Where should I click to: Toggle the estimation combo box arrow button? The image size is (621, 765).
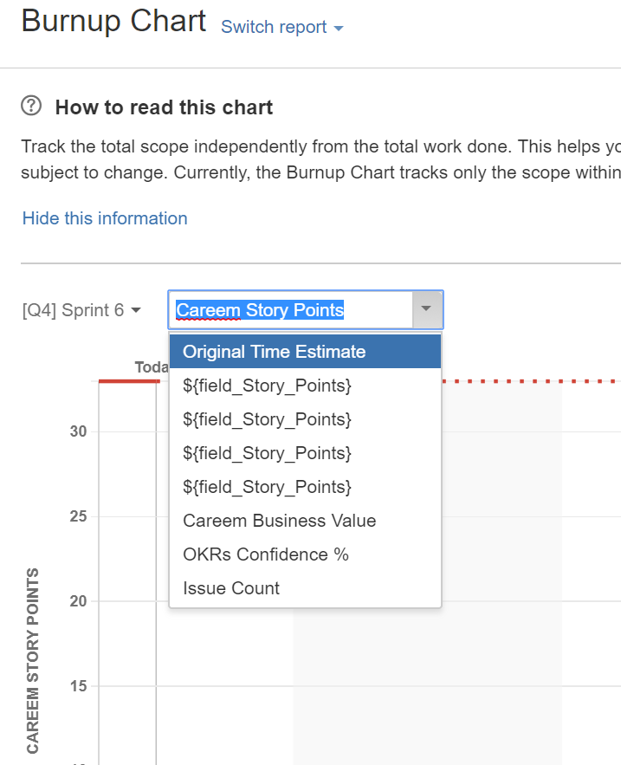click(x=427, y=310)
